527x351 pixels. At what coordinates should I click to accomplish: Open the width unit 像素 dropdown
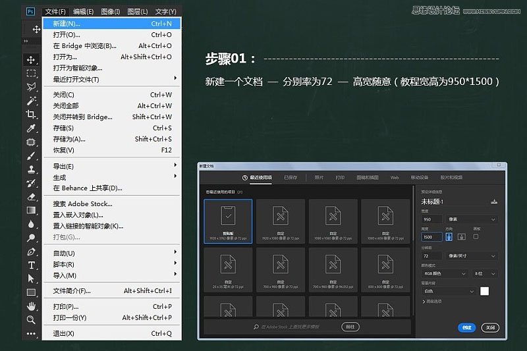point(472,219)
